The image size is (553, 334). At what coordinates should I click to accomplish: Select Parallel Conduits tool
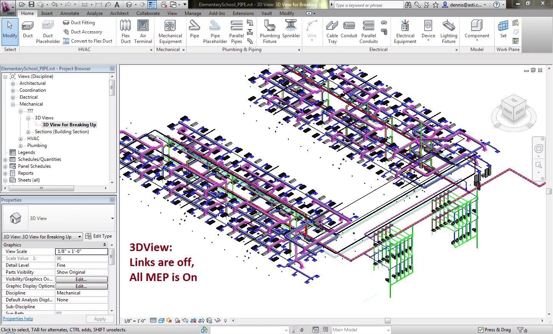click(369, 32)
